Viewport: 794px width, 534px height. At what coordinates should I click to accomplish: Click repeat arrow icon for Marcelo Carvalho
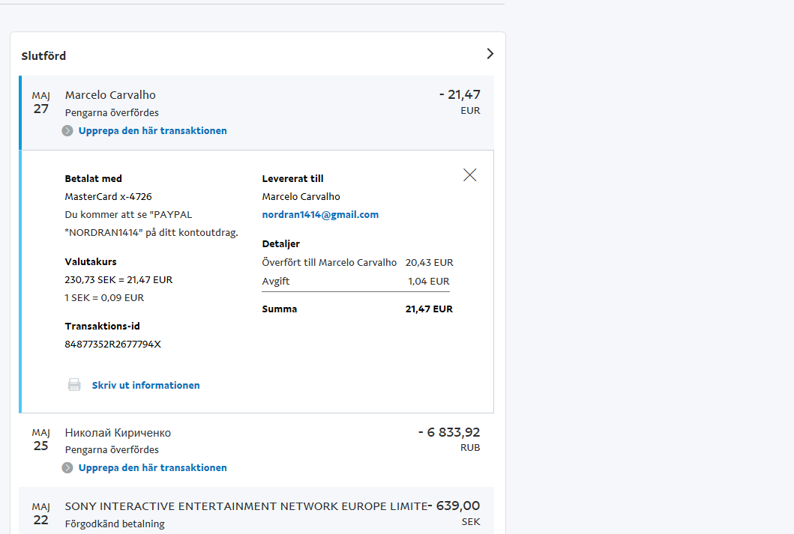(67, 131)
